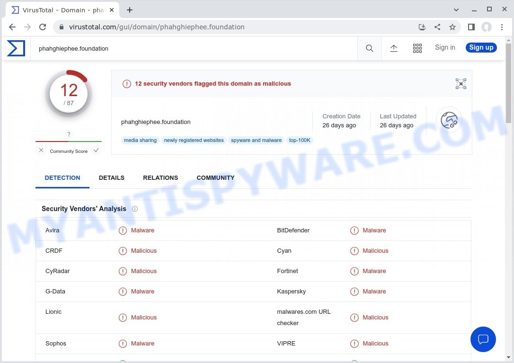The height and width of the screenshot is (363, 514).
Task: Switch to the RELATIONS tab
Action: pos(160,178)
